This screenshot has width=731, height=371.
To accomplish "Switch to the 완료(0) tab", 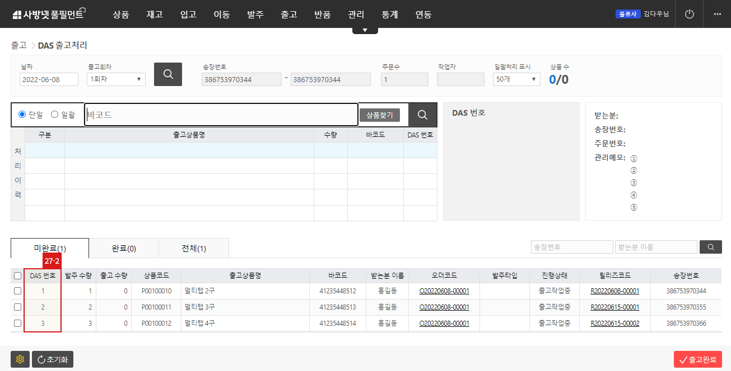I will (x=124, y=248).
